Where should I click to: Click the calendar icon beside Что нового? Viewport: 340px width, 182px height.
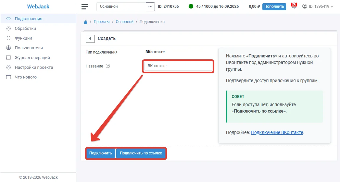pos(8,77)
